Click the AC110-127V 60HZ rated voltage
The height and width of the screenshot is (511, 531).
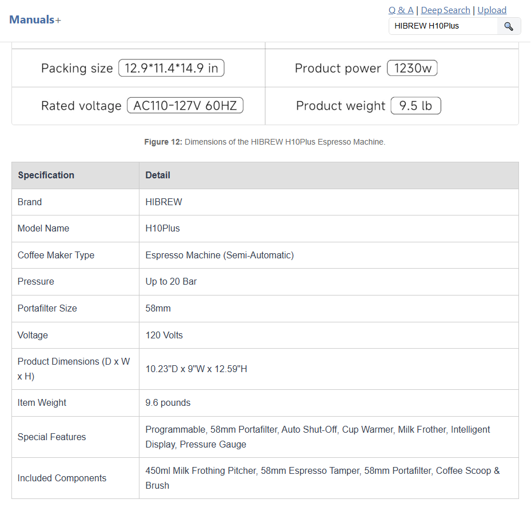185,106
